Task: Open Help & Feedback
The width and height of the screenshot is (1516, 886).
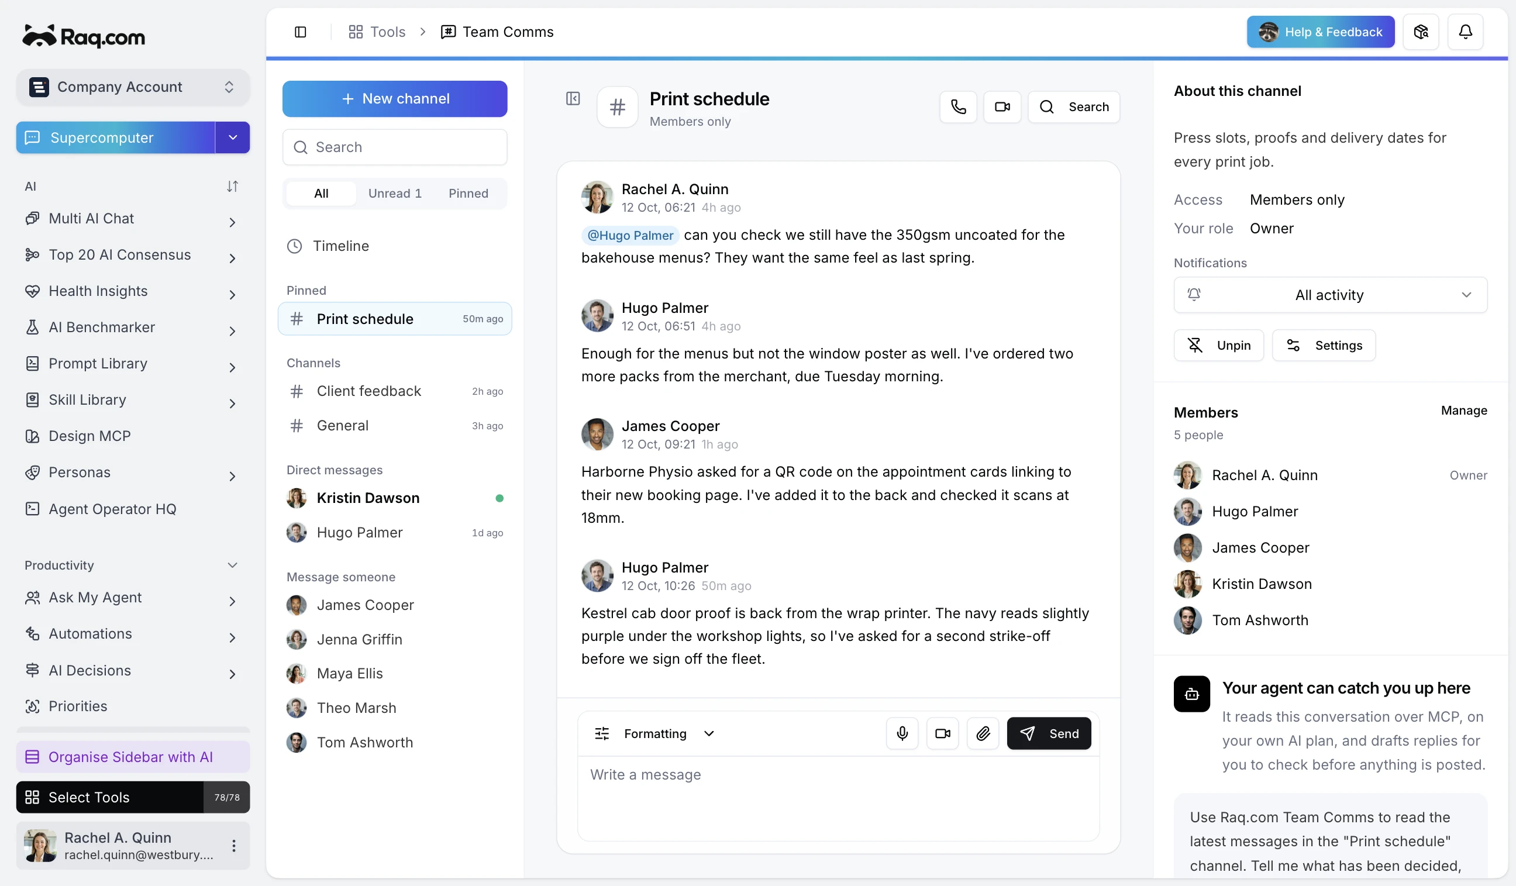Action: click(1321, 32)
